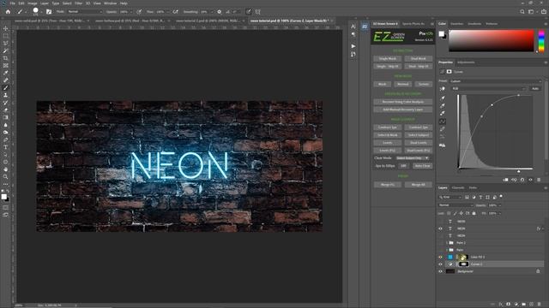This screenshot has width=549, height=308.
Task: Click the delete adjustment trash icon in Properties
Action: pos(539,180)
